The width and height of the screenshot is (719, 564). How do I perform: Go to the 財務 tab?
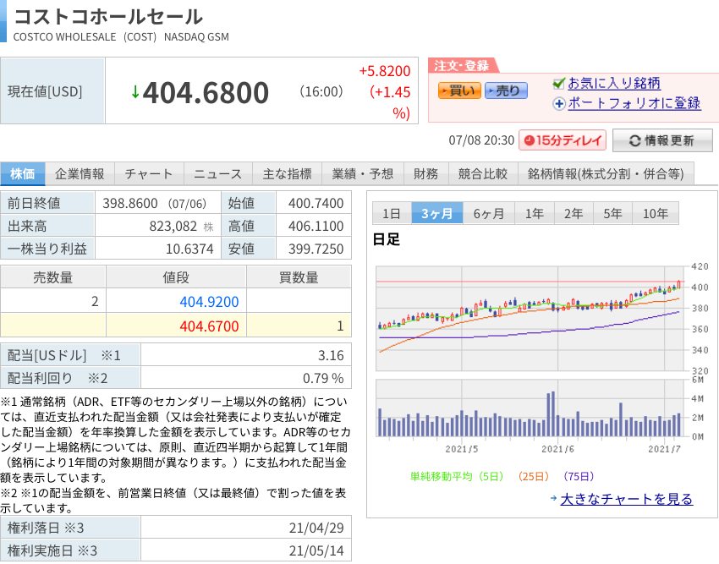coord(426,174)
